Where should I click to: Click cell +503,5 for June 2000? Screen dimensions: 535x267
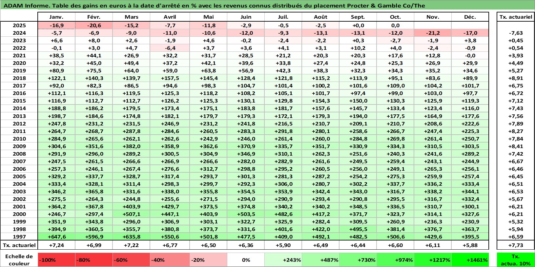coord(246,214)
